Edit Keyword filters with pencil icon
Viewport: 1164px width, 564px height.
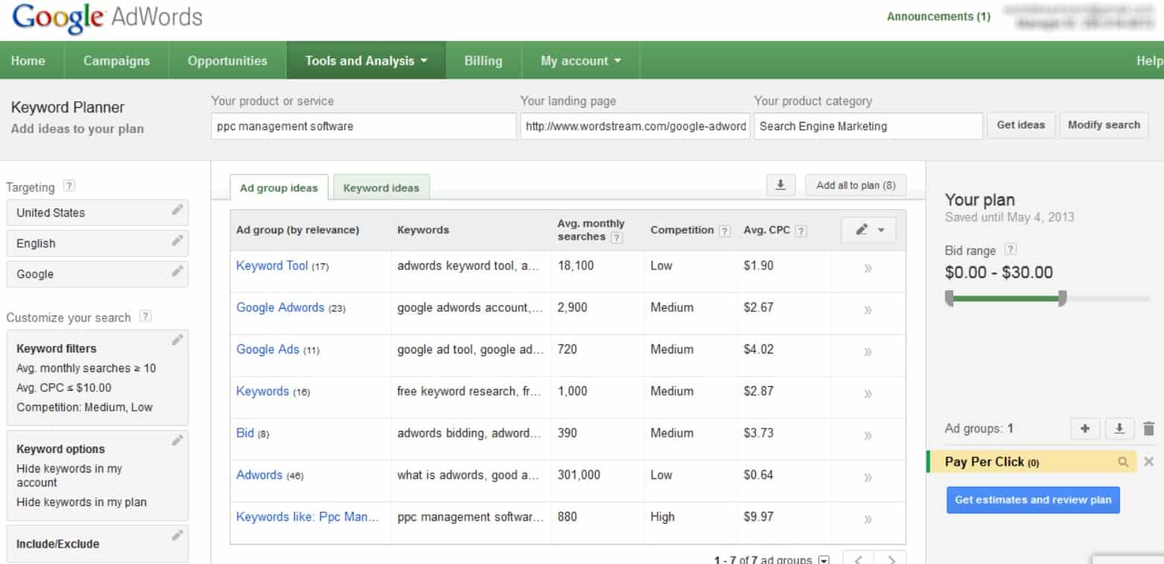[x=176, y=341]
